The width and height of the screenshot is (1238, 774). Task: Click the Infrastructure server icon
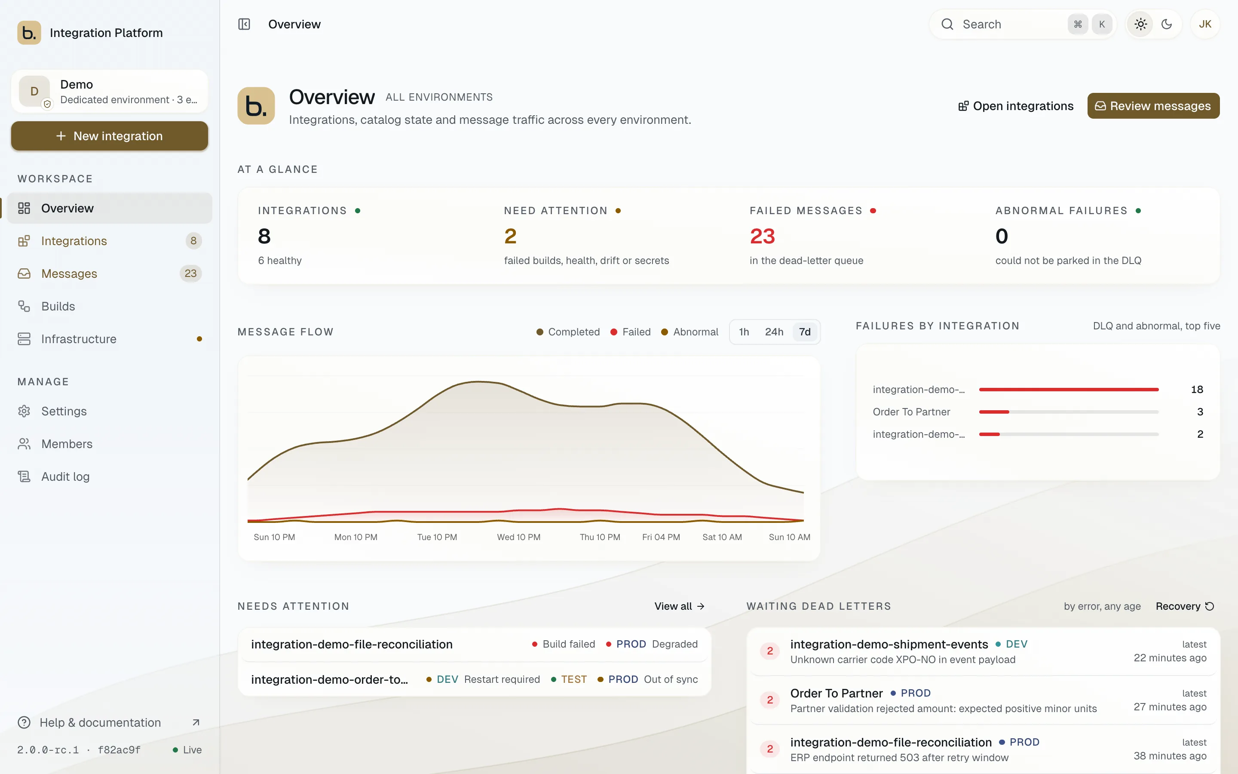pyautogui.click(x=24, y=339)
